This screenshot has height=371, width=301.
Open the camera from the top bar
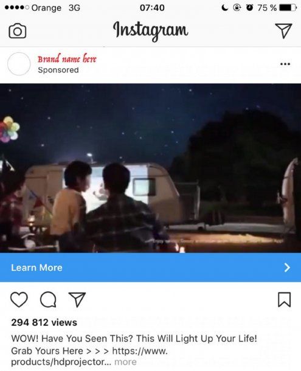coord(17,31)
